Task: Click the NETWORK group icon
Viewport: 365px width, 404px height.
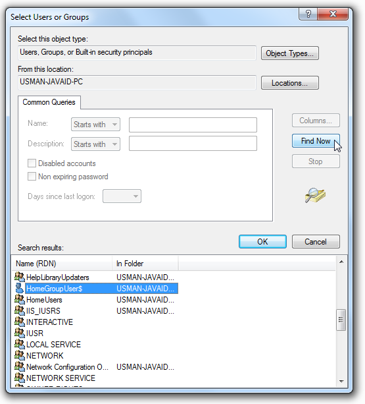Action: point(19,355)
